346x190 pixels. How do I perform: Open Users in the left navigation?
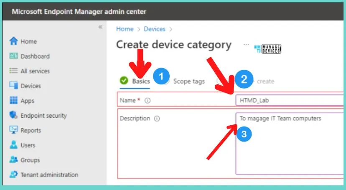pyautogui.click(x=28, y=145)
